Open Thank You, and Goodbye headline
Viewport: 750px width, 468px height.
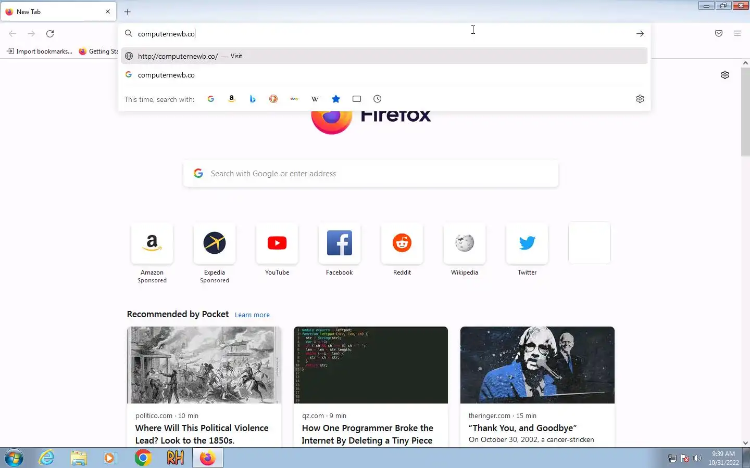[522, 428]
